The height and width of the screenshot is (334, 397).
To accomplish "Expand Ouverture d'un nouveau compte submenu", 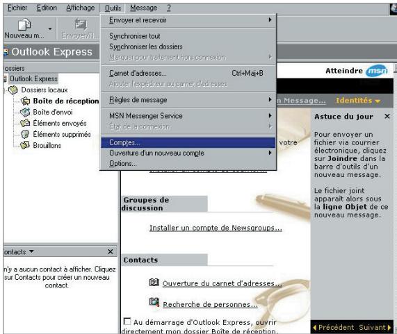I will pyautogui.click(x=188, y=153).
